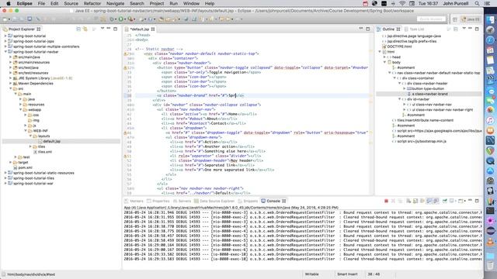Click the Spotlight search icon in menu bar
Viewport: 497px width, 279px height.
pos(477,3)
